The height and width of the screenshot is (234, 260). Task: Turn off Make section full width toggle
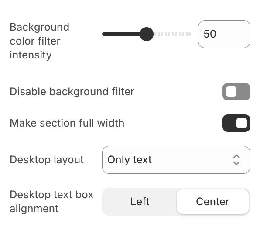point(236,123)
